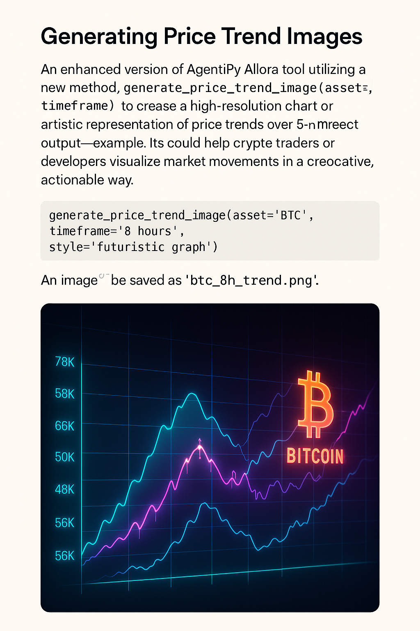Click the 'btc_8h_trend.png' filename text

click(x=251, y=280)
